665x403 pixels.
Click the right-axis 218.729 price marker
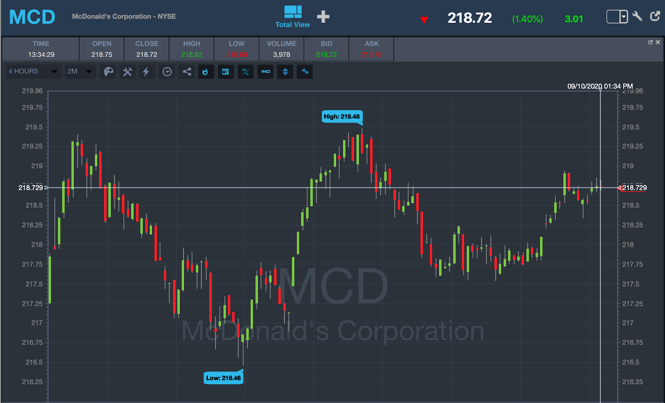click(632, 188)
